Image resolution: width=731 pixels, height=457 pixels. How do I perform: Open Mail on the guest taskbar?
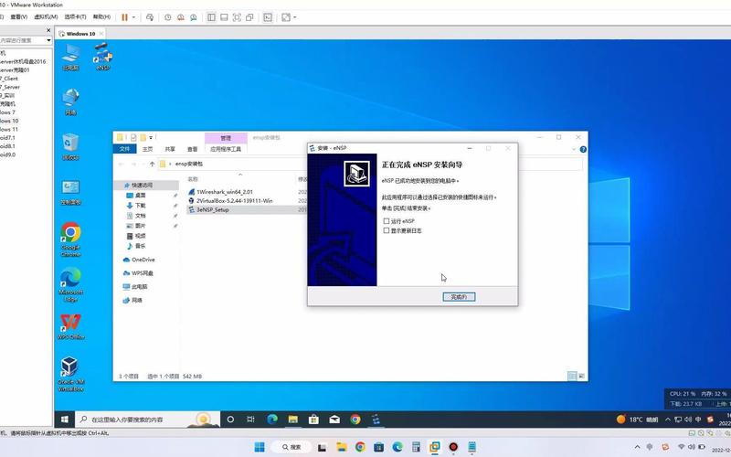pyautogui.click(x=334, y=420)
